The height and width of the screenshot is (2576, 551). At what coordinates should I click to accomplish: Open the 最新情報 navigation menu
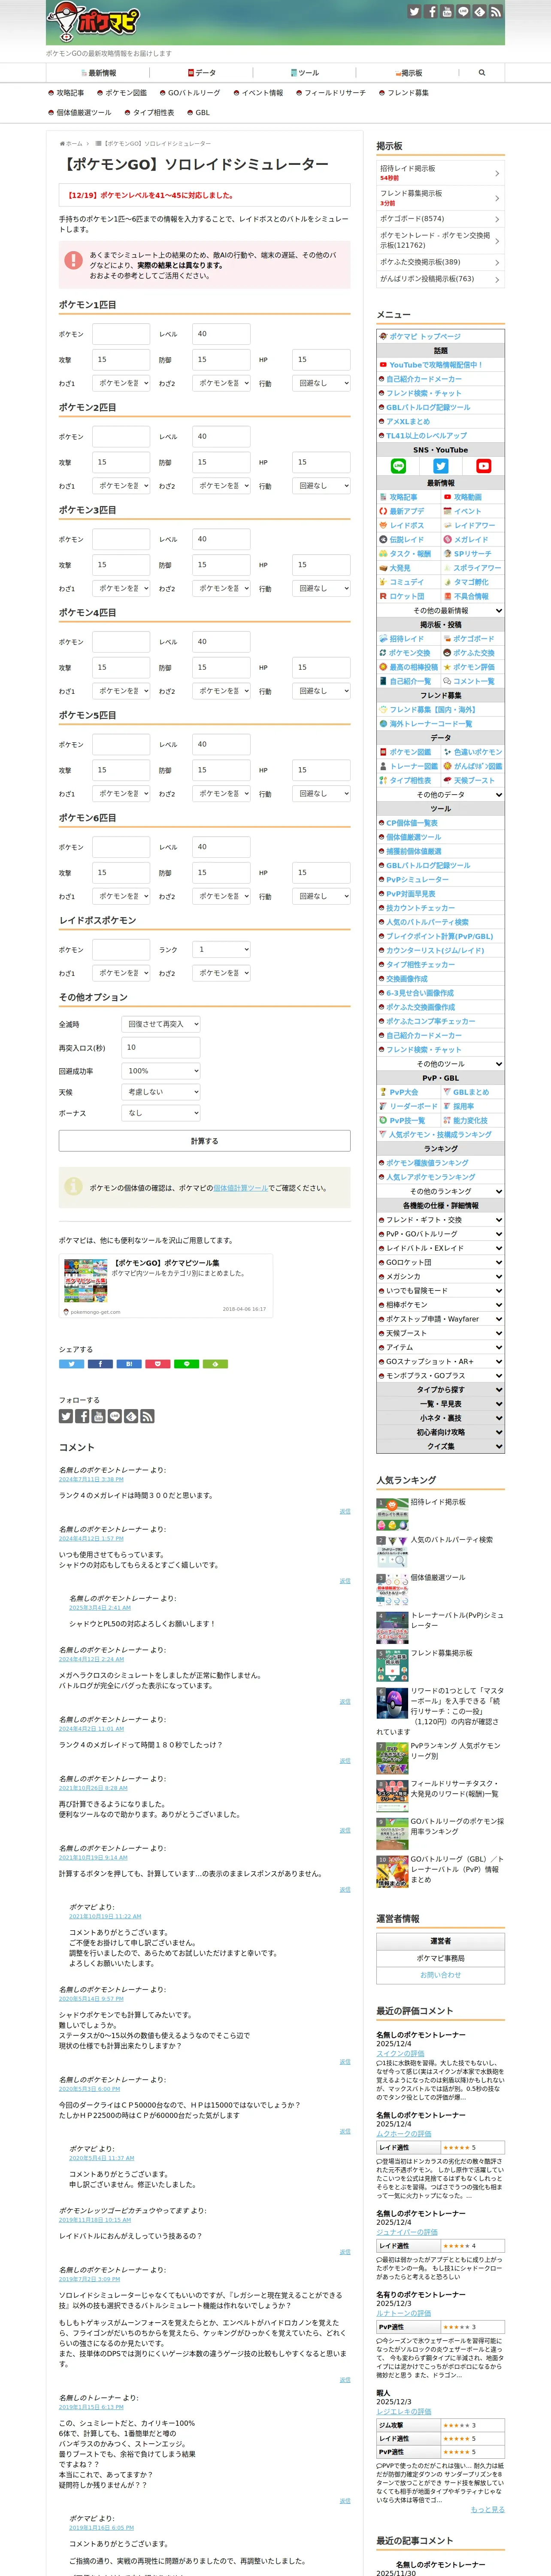point(98,73)
